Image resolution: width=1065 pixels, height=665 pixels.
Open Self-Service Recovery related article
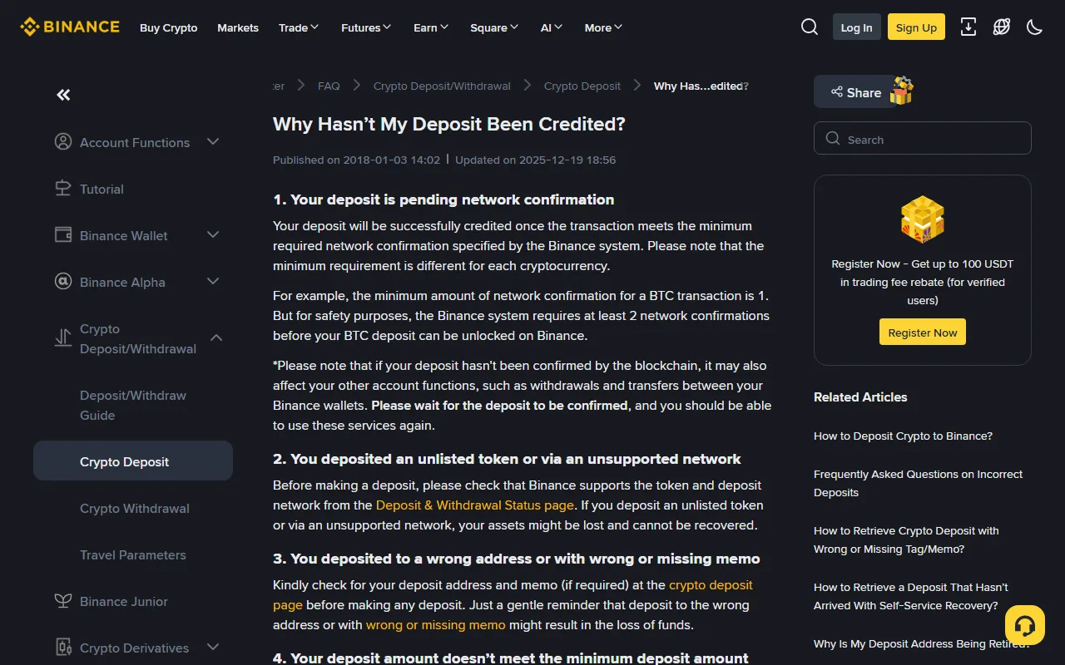911,596
